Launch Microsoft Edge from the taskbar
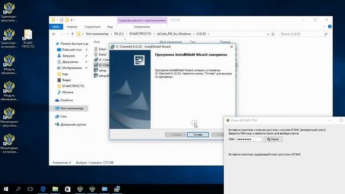Screen dimensions: 345x194 tap(43, 189)
